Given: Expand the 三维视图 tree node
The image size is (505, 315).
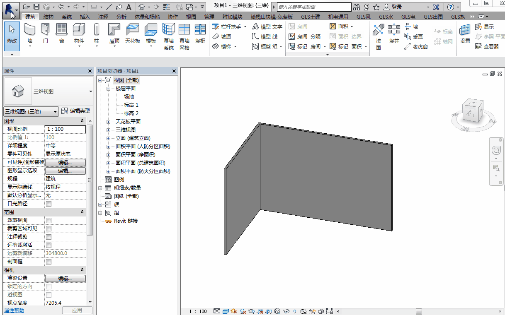Looking at the screenshot, I should [x=109, y=130].
